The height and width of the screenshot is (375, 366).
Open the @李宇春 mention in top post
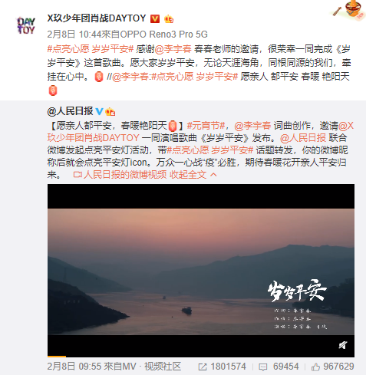(173, 49)
